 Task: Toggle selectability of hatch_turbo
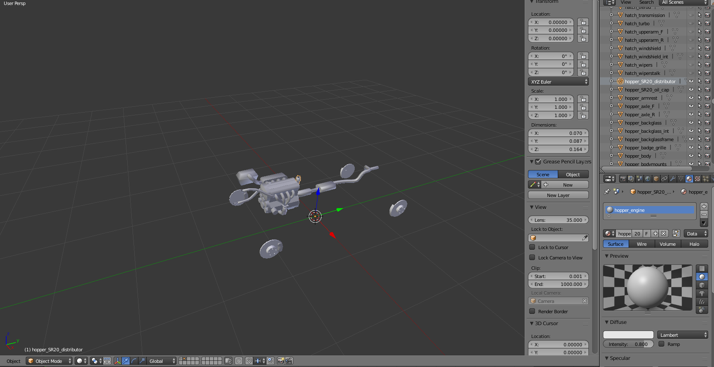coord(699,24)
